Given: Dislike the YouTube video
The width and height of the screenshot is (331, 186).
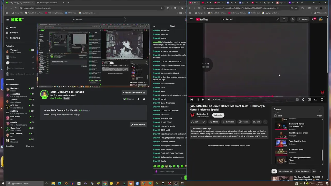Looking at the screenshot, I should click(x=203, y=122).
